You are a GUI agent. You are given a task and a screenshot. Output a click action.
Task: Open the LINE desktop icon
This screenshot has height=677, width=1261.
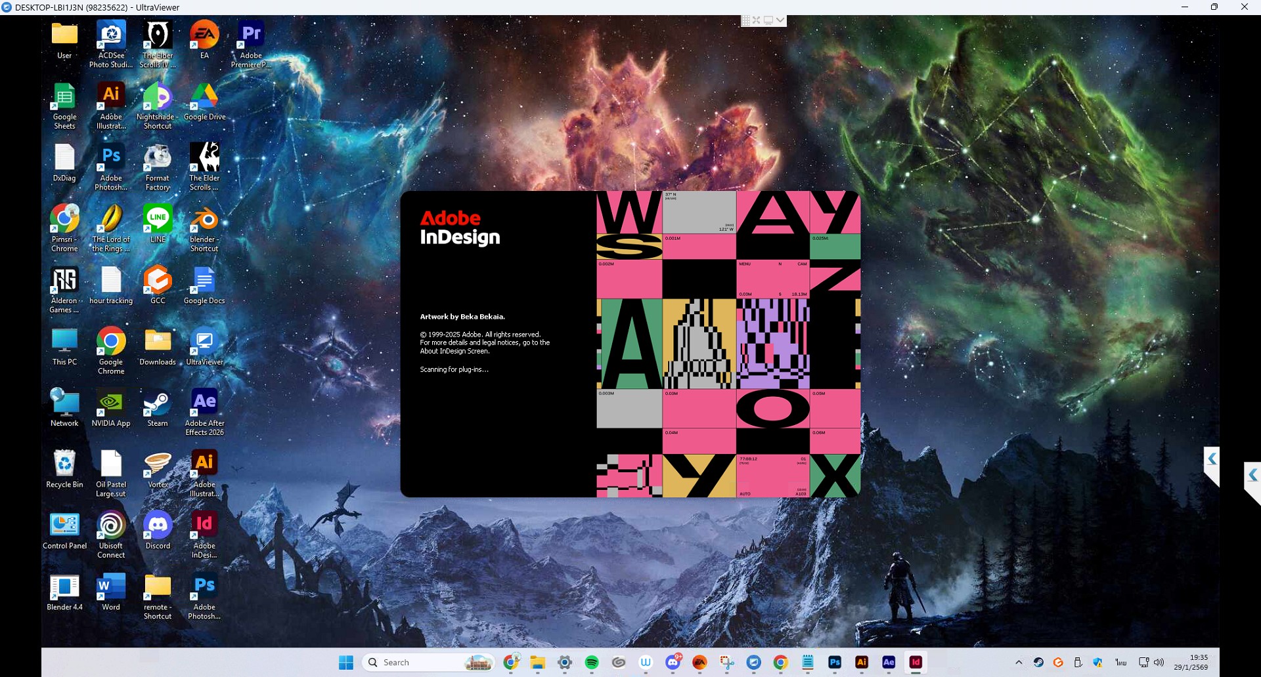coord(158,224)
